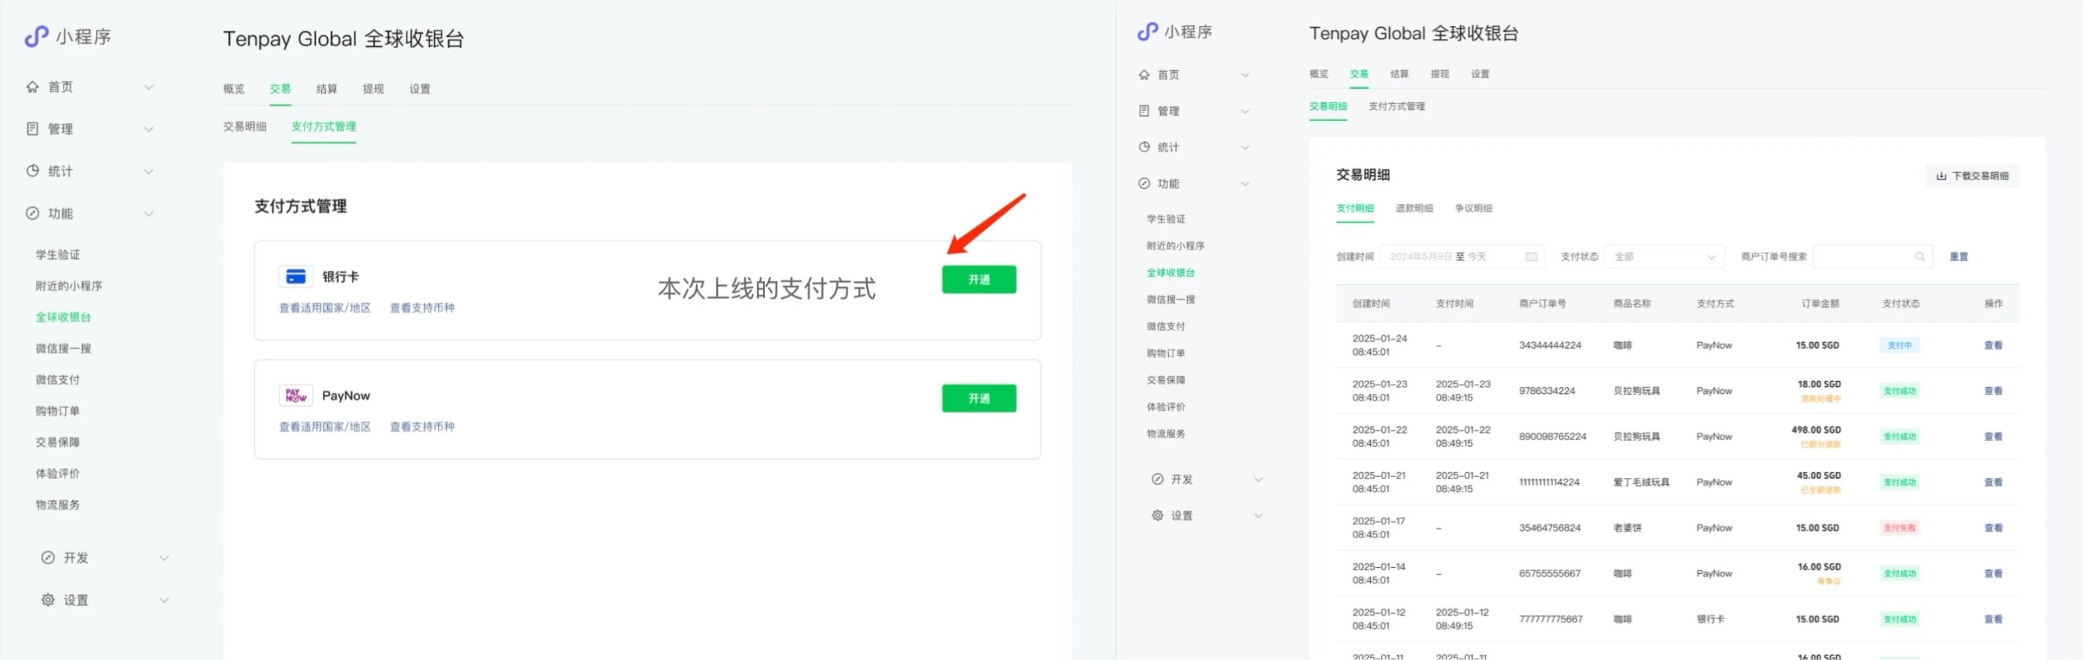Click 管理 document icon on 支付方式管理 page sidebar
The height and width of the screenshot is (660, 2084).
point(32,128)
